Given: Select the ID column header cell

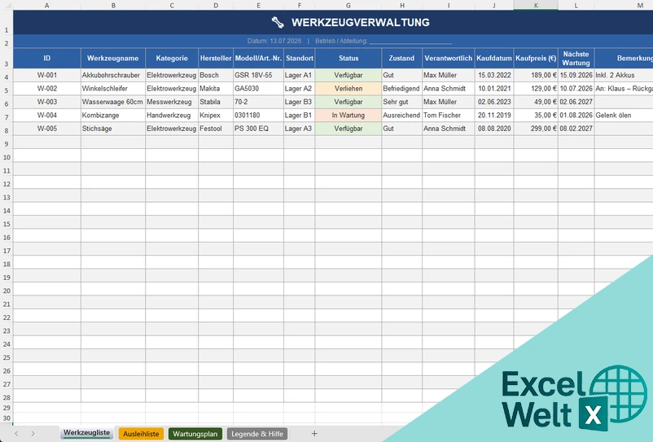Looking at the screenshot, I should click(x=47, y=59).
